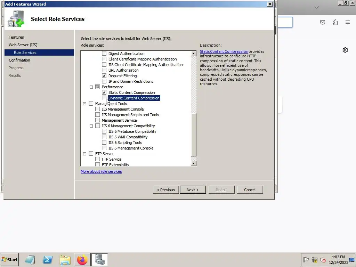Click the taskbar clock showing 4:03 PM
The image size is (356, 267).
tap(338, 259)
